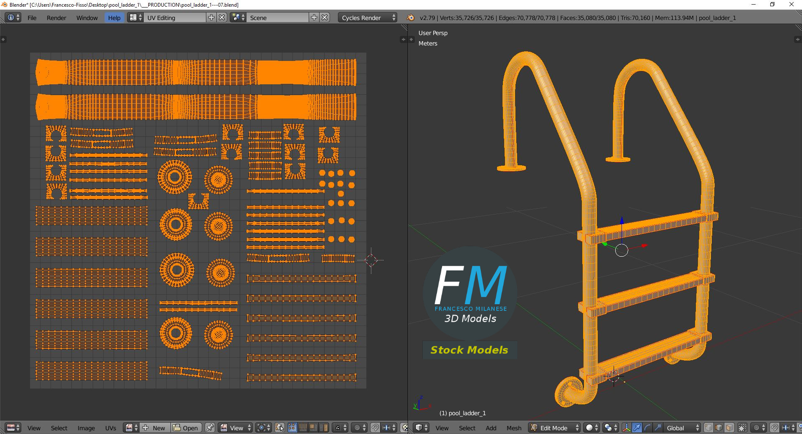Viewport: 802px width, 434px height.
Task: Select edge select mode in 3D view header
Action: (718, 428)
